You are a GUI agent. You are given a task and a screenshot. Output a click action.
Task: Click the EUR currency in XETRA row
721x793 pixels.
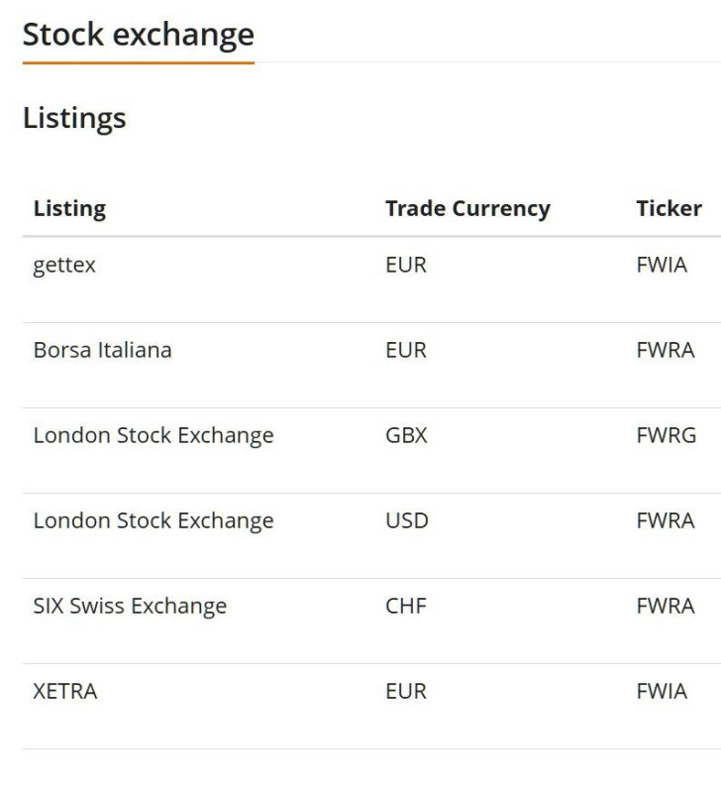[406, 691]
